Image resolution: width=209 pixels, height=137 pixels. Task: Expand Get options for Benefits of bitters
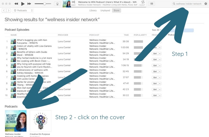(160, 53)
